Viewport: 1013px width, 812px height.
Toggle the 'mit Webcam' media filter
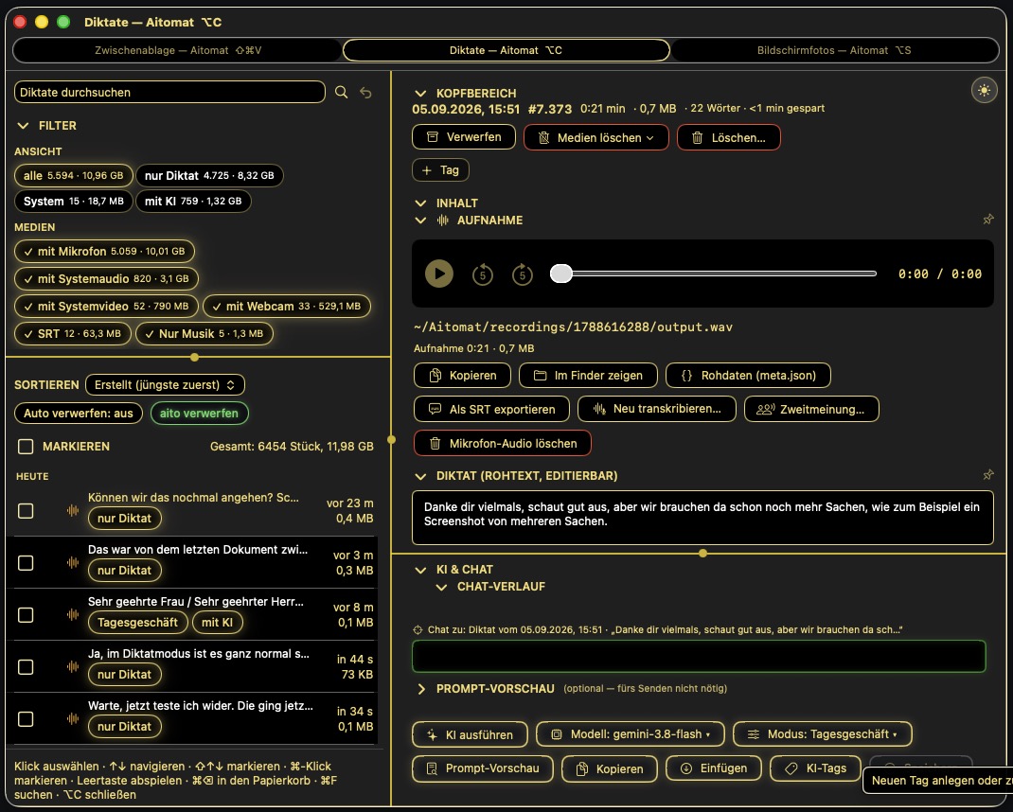point(287,307)
